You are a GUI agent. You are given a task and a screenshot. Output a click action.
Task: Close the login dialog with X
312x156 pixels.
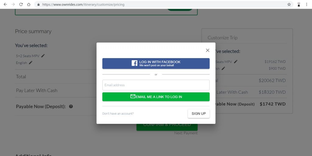tap(207, 50)
